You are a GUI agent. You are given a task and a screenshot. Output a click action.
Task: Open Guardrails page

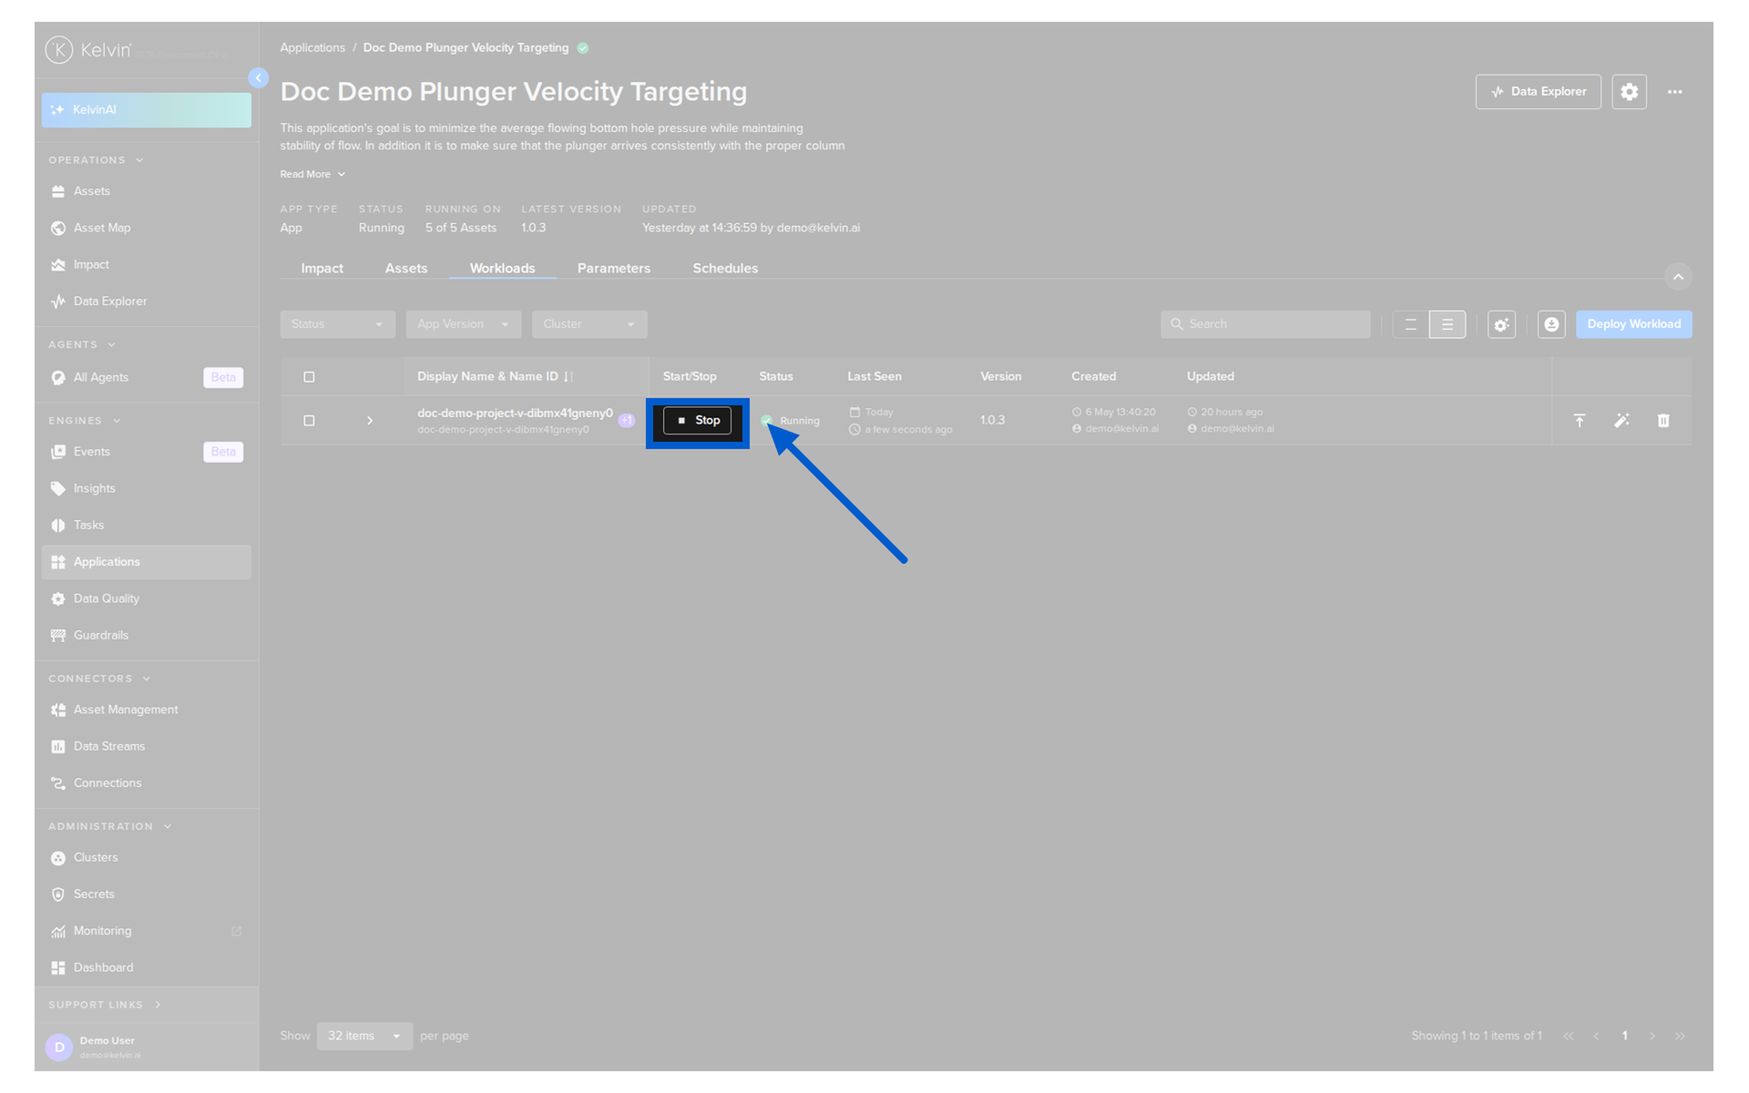point(146,635)
